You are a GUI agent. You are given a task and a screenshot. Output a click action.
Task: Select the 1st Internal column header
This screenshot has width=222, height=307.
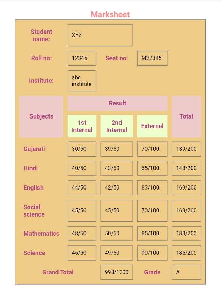point(82,126)
